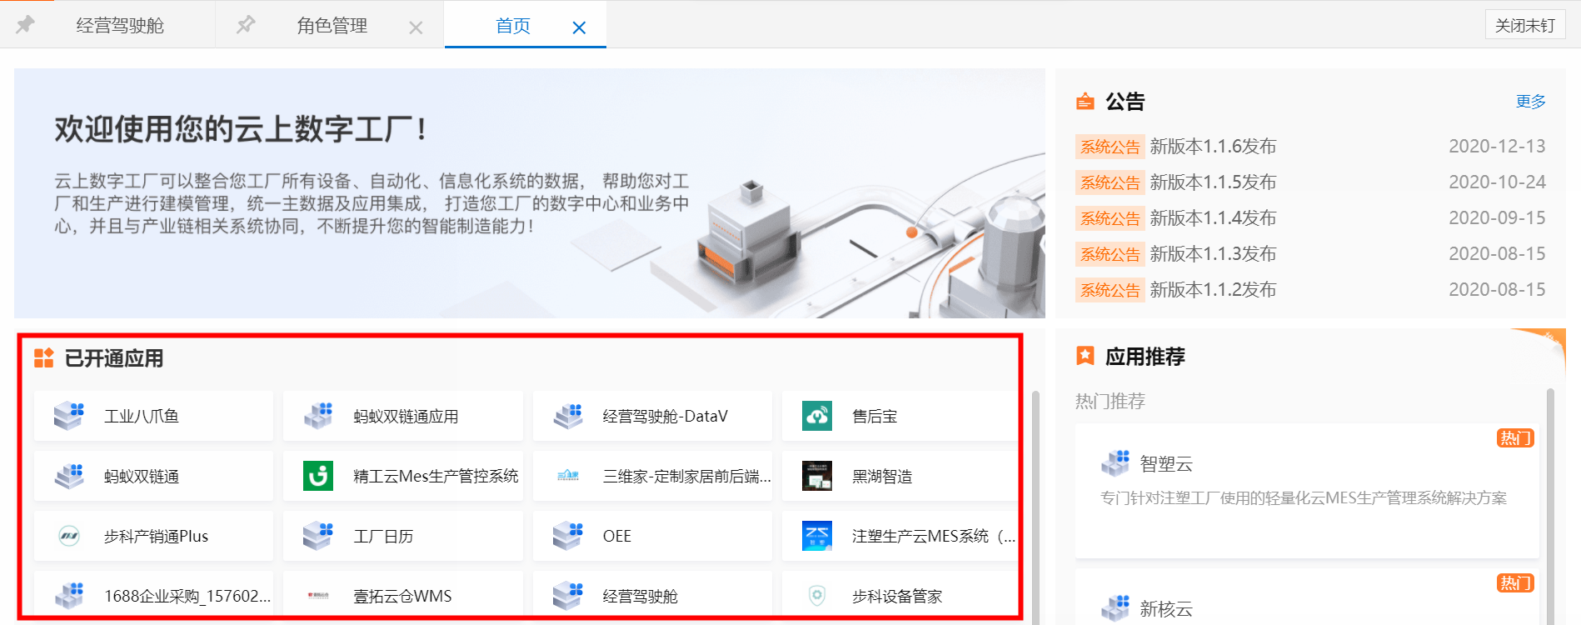Viewport: 1581px width, 625px height.
Task: Open announcement 新版本1.1.6发布
Action: (1213, 147)
